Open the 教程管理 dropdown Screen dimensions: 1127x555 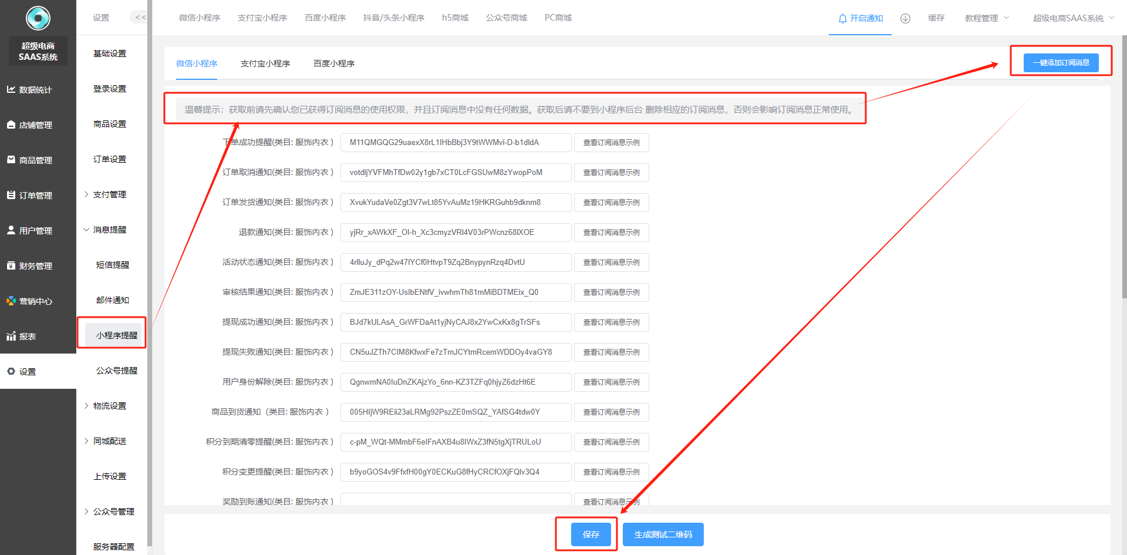coord(986,18)
